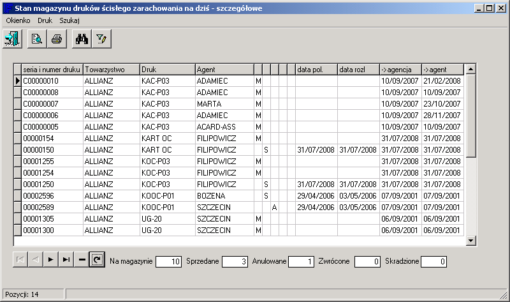Image resolution: width=510 pixels, height=302 pixels.
Task: Click the 21/02/2008 date cell
Action: [x=442, y=81]
